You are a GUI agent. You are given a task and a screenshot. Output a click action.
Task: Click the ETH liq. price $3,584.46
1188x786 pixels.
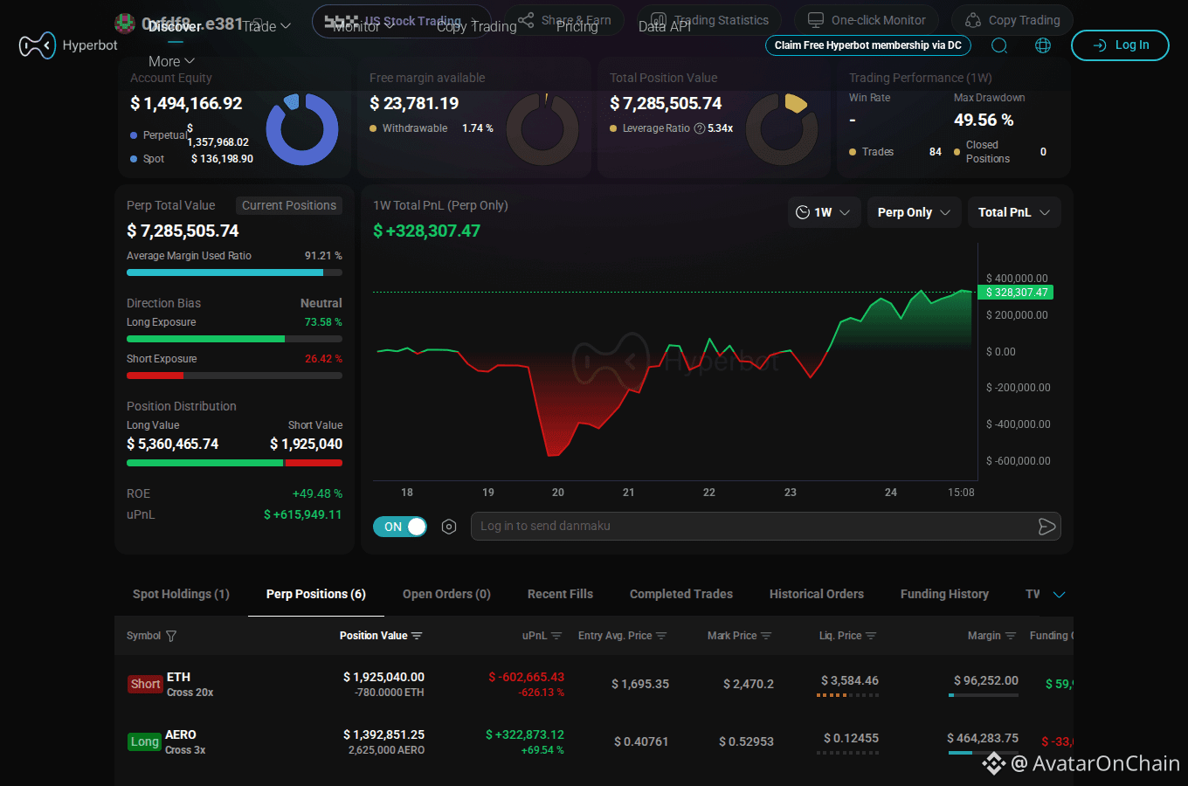click(849, 680)
